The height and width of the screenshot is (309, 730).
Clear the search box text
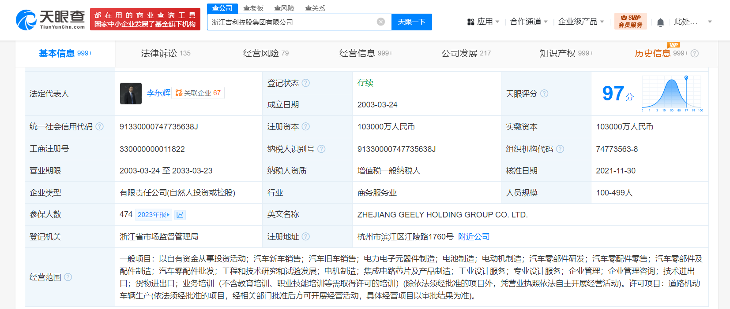[x=381, y=22]
